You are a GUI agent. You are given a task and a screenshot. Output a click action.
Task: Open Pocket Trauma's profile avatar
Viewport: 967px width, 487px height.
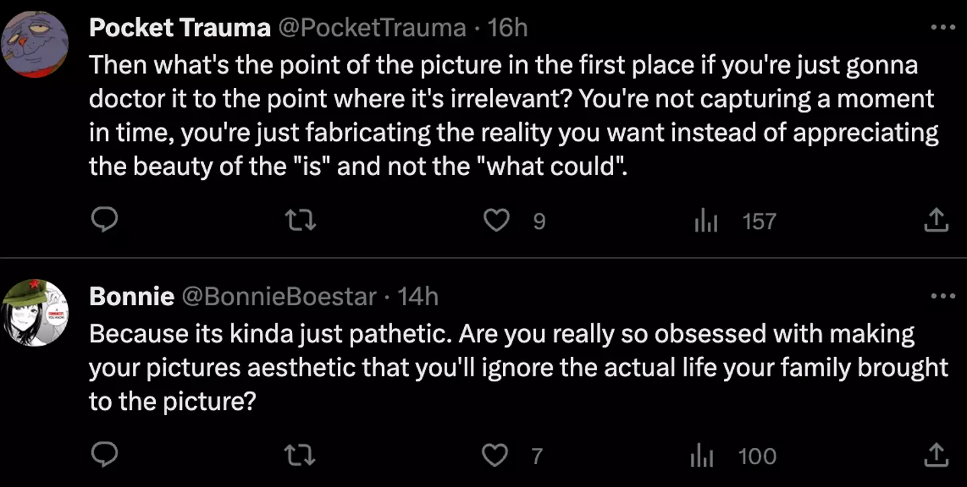[x=35, y=44]
